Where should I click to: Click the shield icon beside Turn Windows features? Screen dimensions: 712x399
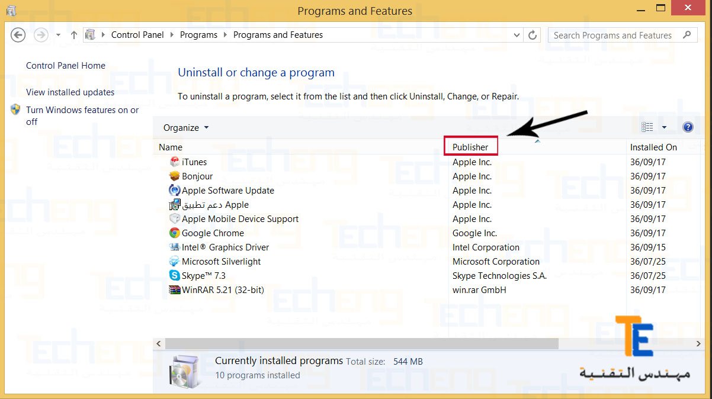coord(16,110)
